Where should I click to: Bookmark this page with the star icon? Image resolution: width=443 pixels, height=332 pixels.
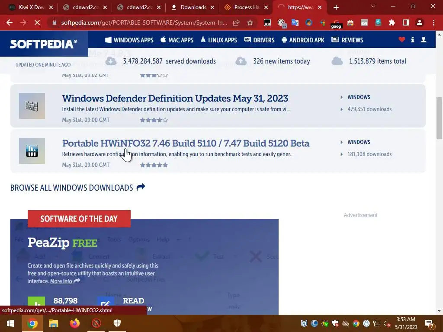coord(250,22)
